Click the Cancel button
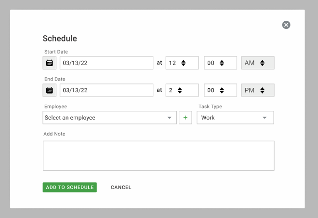The height and width of the screenshot is (218, 318). tap(121, 187)
